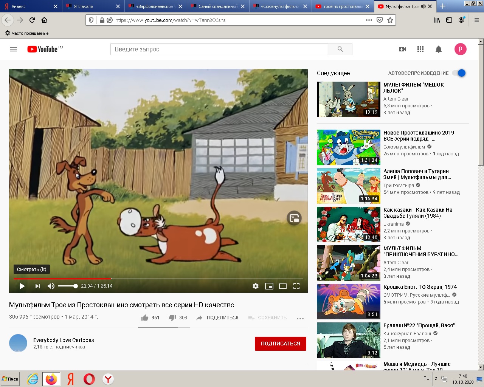Open the Everybody Love Cartoons channel avatar
The width and height of the screenshot is (484, 387).
pos(18,343)
